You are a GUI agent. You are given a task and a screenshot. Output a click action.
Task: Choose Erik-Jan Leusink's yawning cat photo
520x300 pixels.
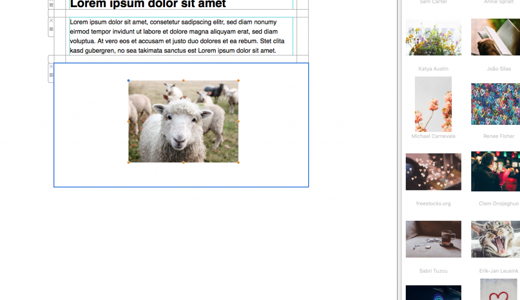[495, 239]
